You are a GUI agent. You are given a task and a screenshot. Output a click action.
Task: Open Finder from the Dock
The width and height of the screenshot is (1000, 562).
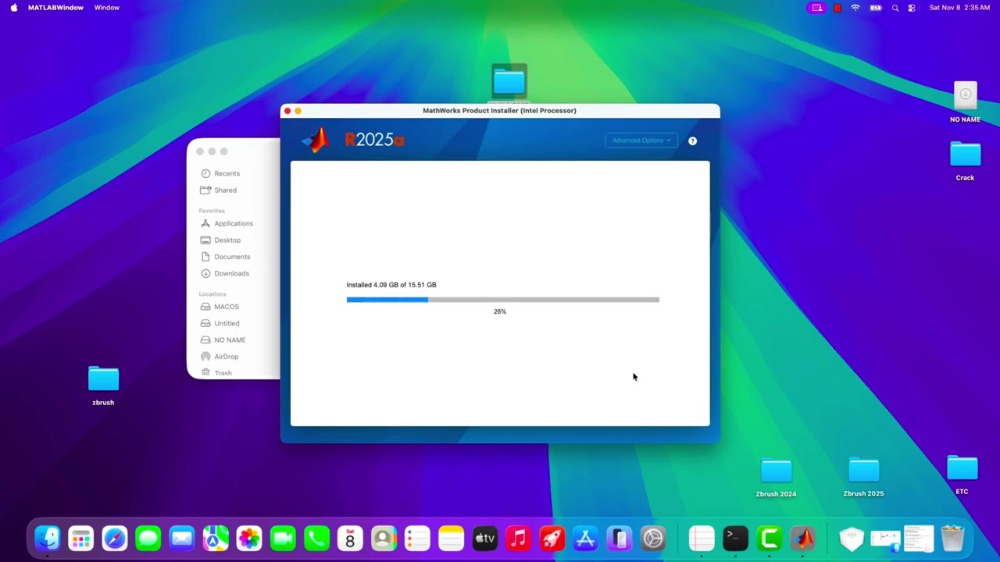point(48,538)
